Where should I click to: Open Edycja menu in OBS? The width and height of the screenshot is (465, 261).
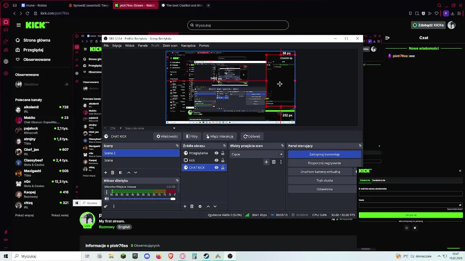(x=117, y=46)
